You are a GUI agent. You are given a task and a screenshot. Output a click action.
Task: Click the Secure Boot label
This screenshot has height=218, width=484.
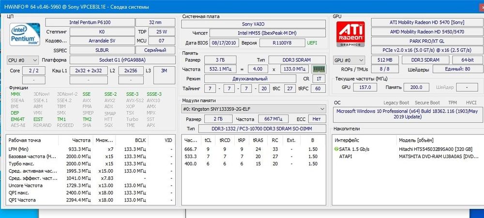coord(427,102)
